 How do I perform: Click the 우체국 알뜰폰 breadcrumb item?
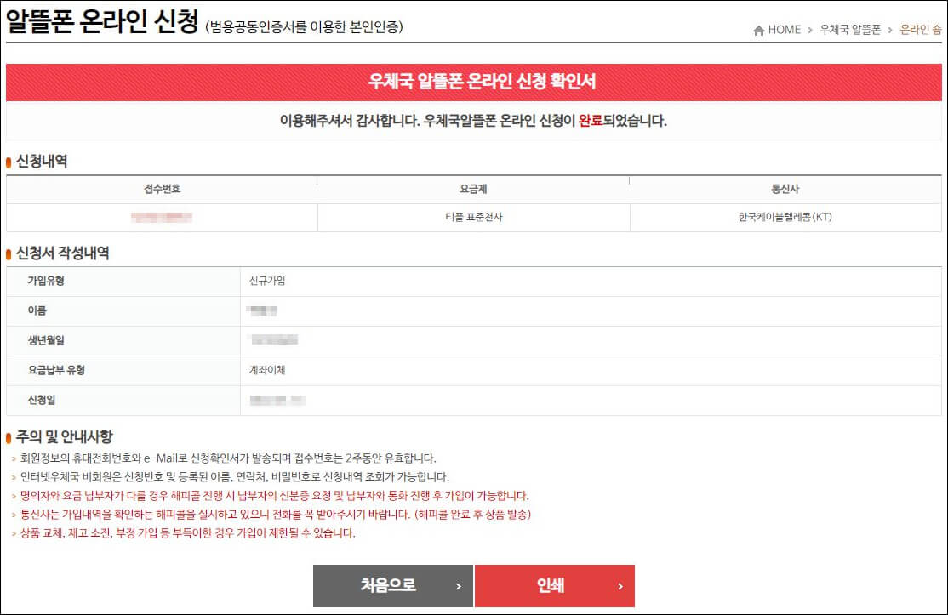pos(851,28)
